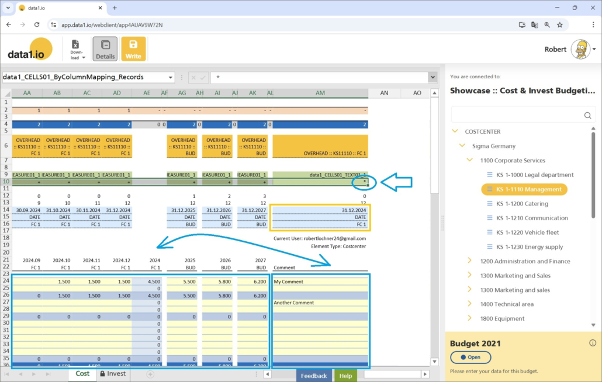Click the search magnifier icon in sidebar
This screenshot has height=382, width=602.
point(588,116)
